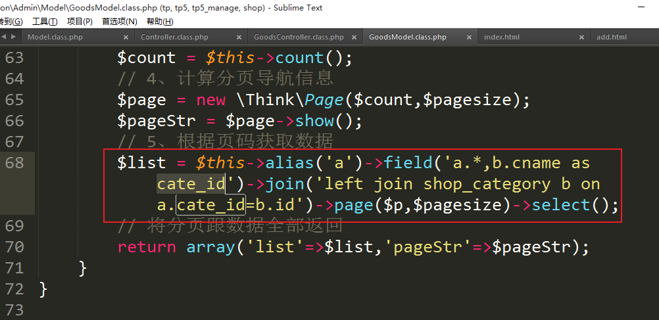Switch to the index.html tab
The width and height of the screenshot is (659, 320).
(x=501, y=37)
